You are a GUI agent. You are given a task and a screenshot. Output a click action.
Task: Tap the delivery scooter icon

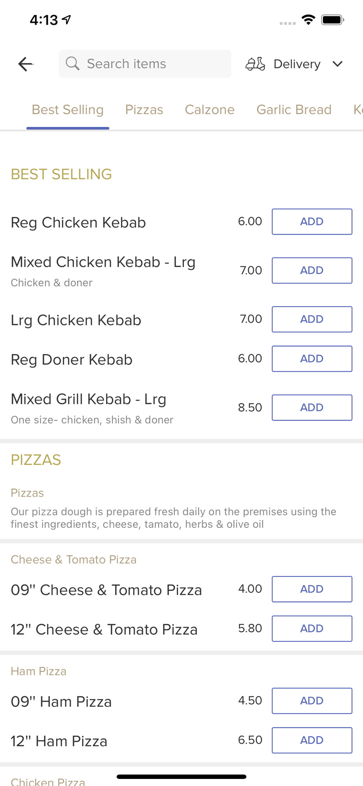click(255, 64)
